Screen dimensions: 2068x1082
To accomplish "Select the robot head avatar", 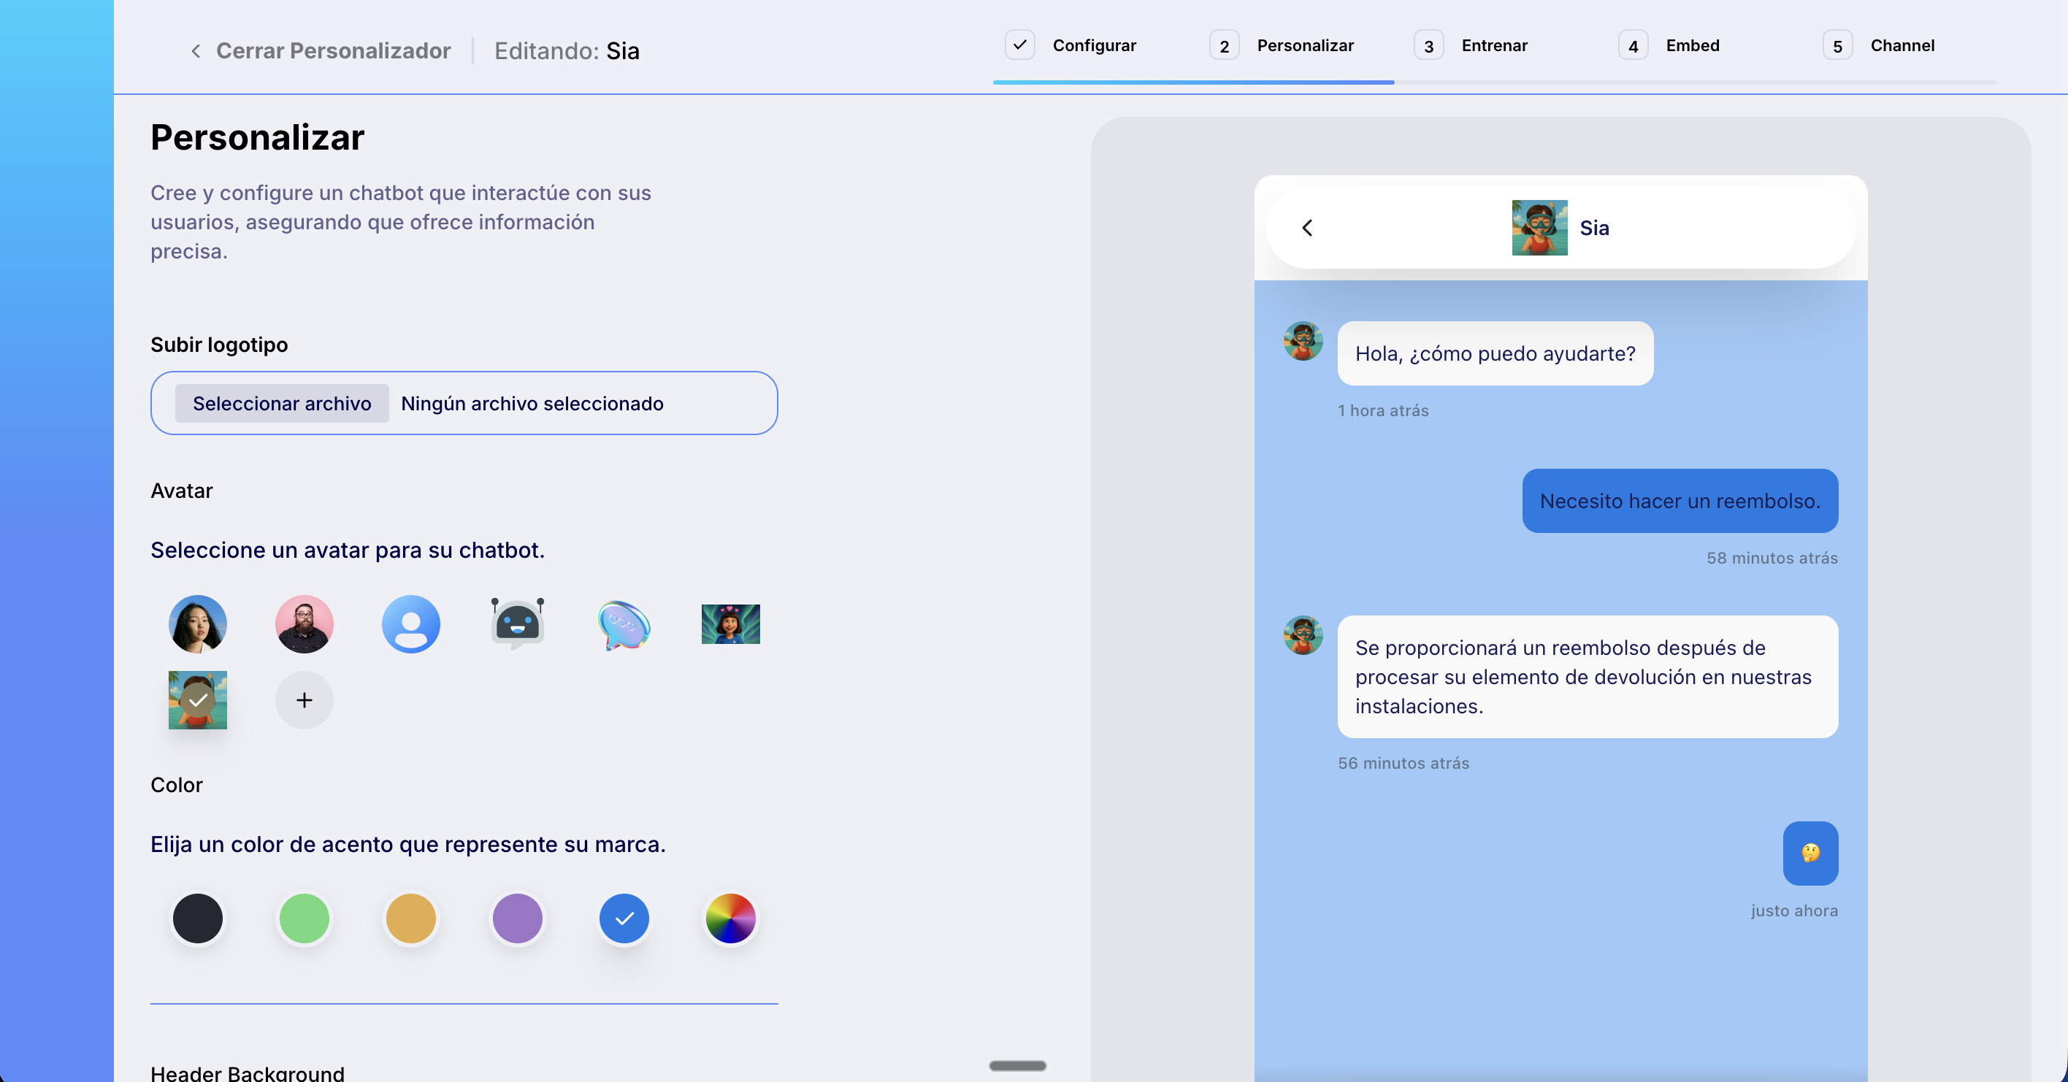I will click(517, 624).
